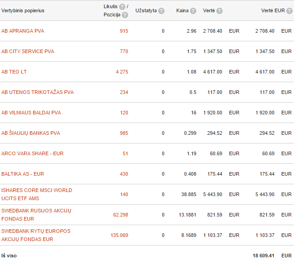Viewport: 294px width, 261px height.
Task: Click position 135.069 for Rytų Europos fondas
Action: [x=119, y=235]
